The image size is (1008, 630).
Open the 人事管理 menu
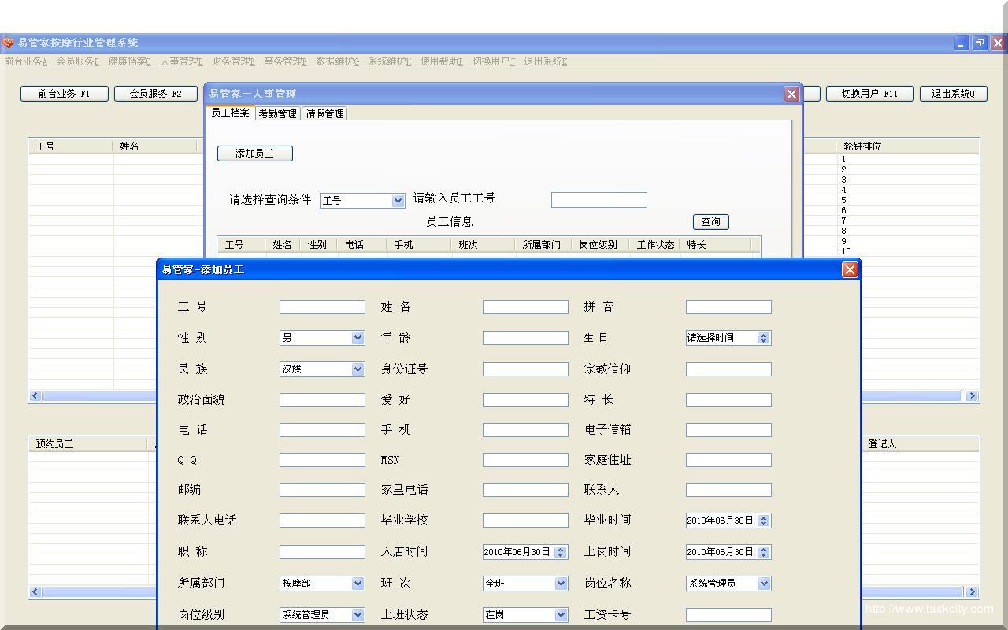(x=180, y=61)
